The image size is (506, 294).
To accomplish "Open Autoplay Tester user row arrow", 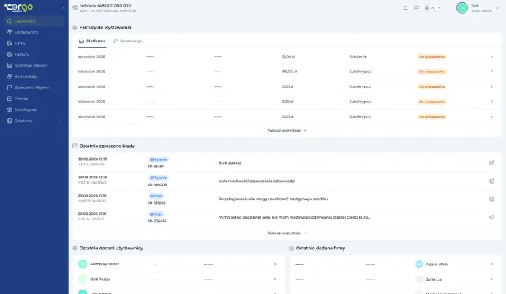I will click(275, 264).
